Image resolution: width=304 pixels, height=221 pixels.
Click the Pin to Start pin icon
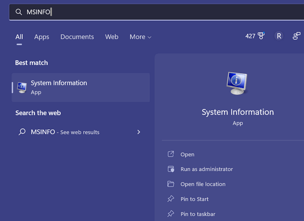click(x=171, y=199)
